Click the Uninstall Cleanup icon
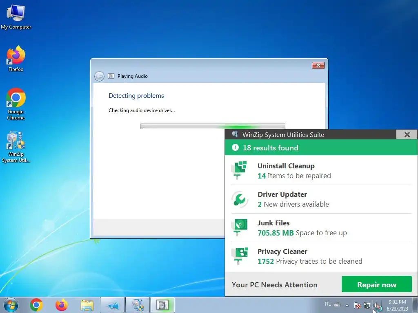 [x=239, y=170]
